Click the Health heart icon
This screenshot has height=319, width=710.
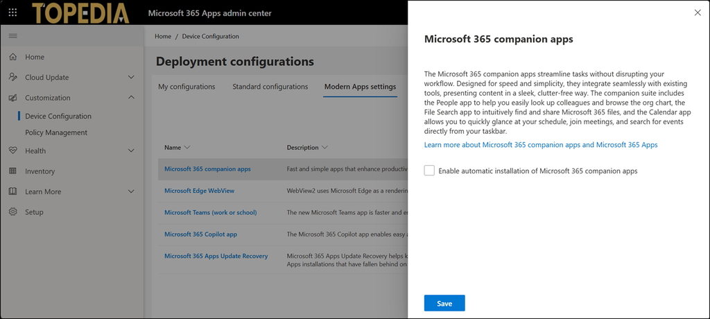(12, 151)
